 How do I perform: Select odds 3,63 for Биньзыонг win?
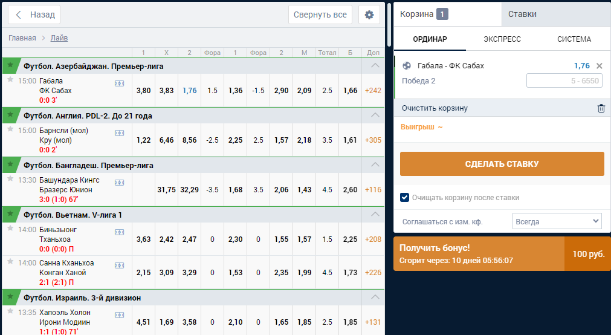coord(143,239)
